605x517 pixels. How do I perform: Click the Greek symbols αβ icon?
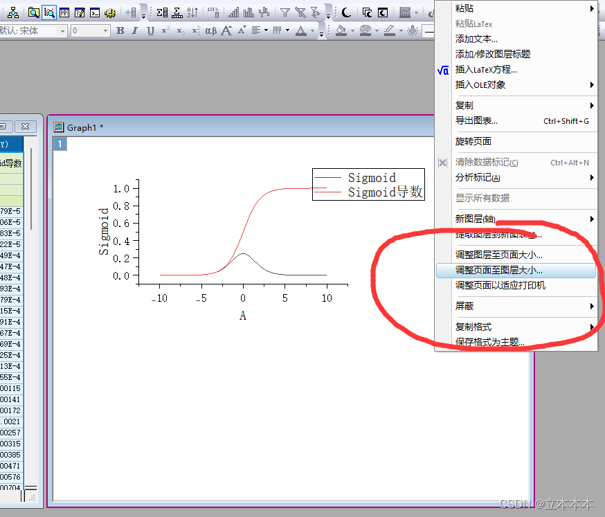[210, 30]
